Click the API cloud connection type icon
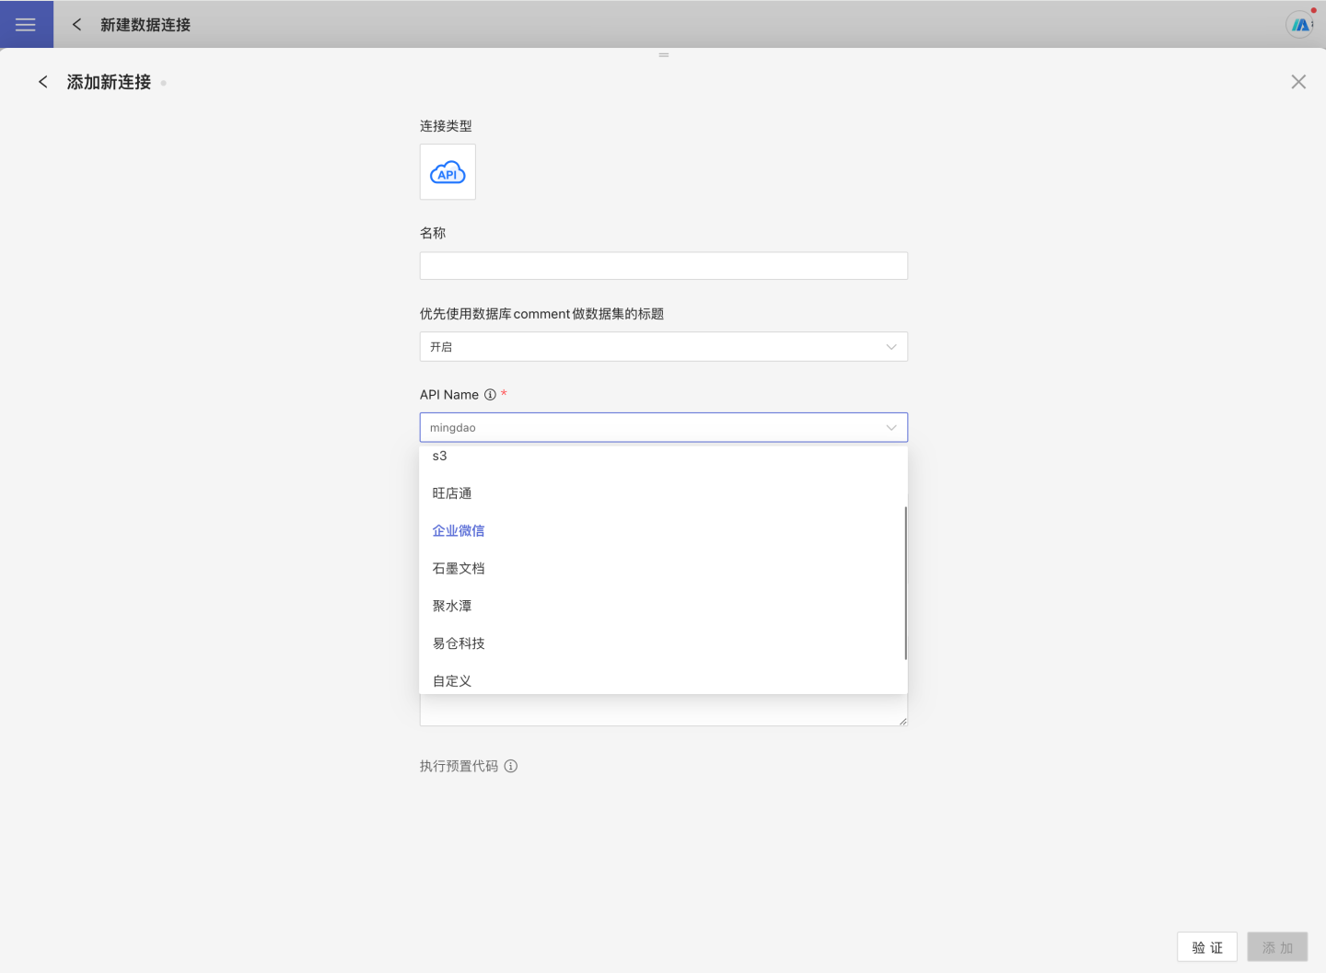The width and height of the screenshot is (1326, 973). [448, 172]
